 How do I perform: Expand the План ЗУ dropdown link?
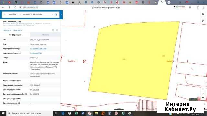click(x=7, y=30)
